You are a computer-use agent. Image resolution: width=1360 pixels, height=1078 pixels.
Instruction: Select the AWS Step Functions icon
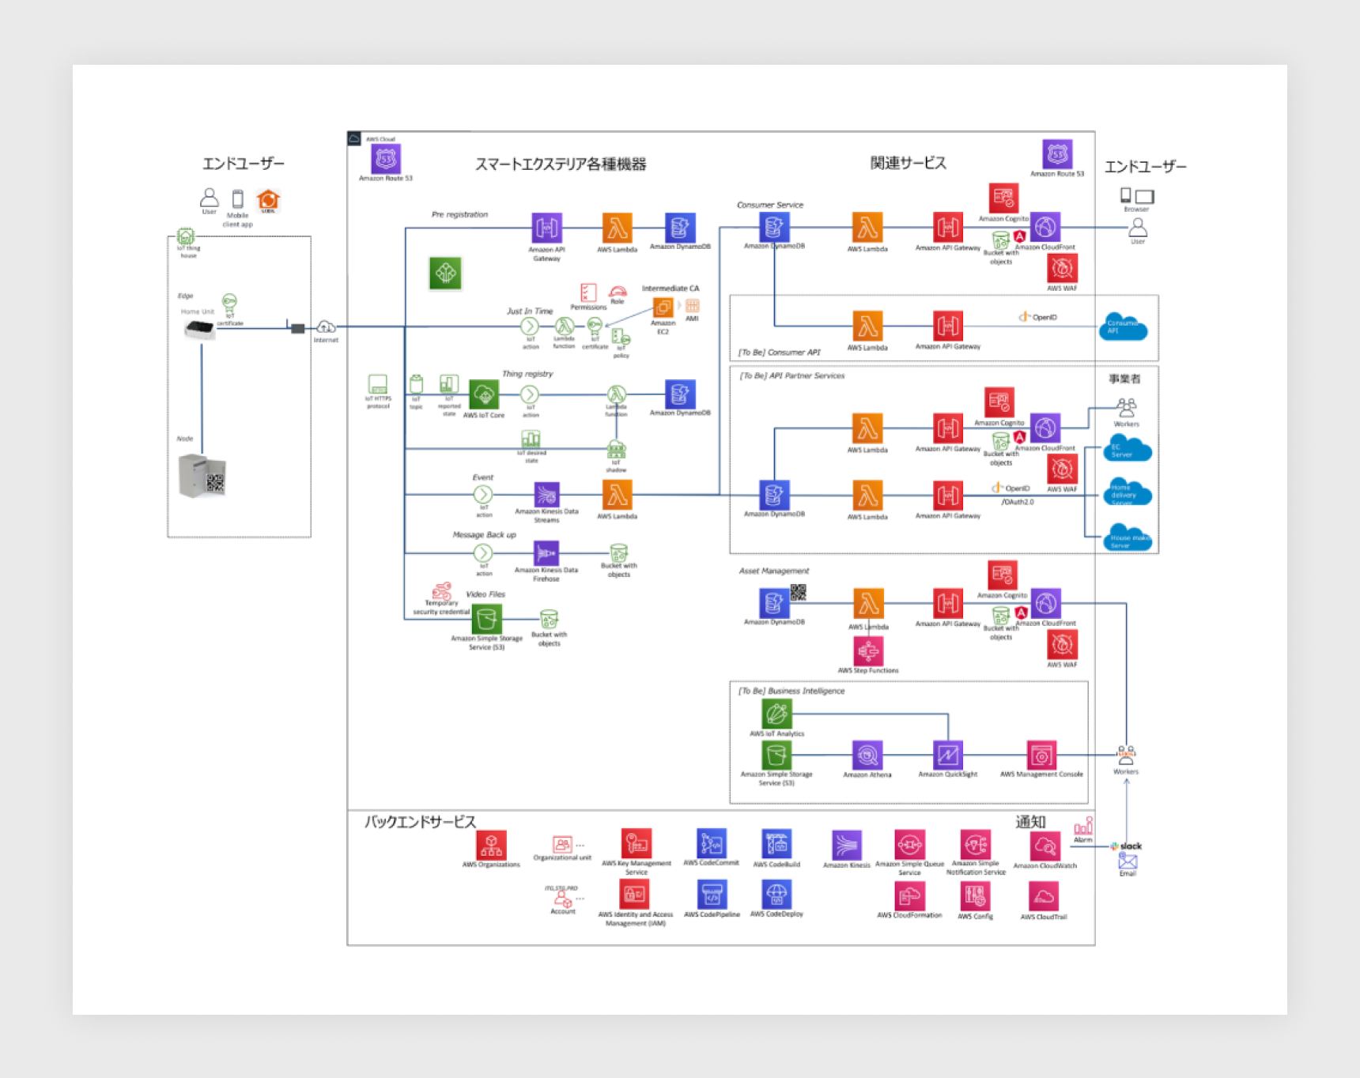[868, 651]
